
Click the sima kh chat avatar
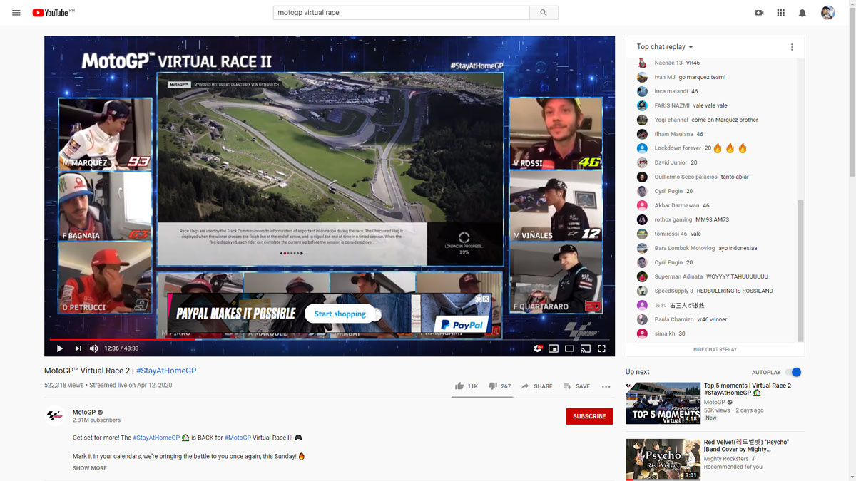tap(642, 333)
